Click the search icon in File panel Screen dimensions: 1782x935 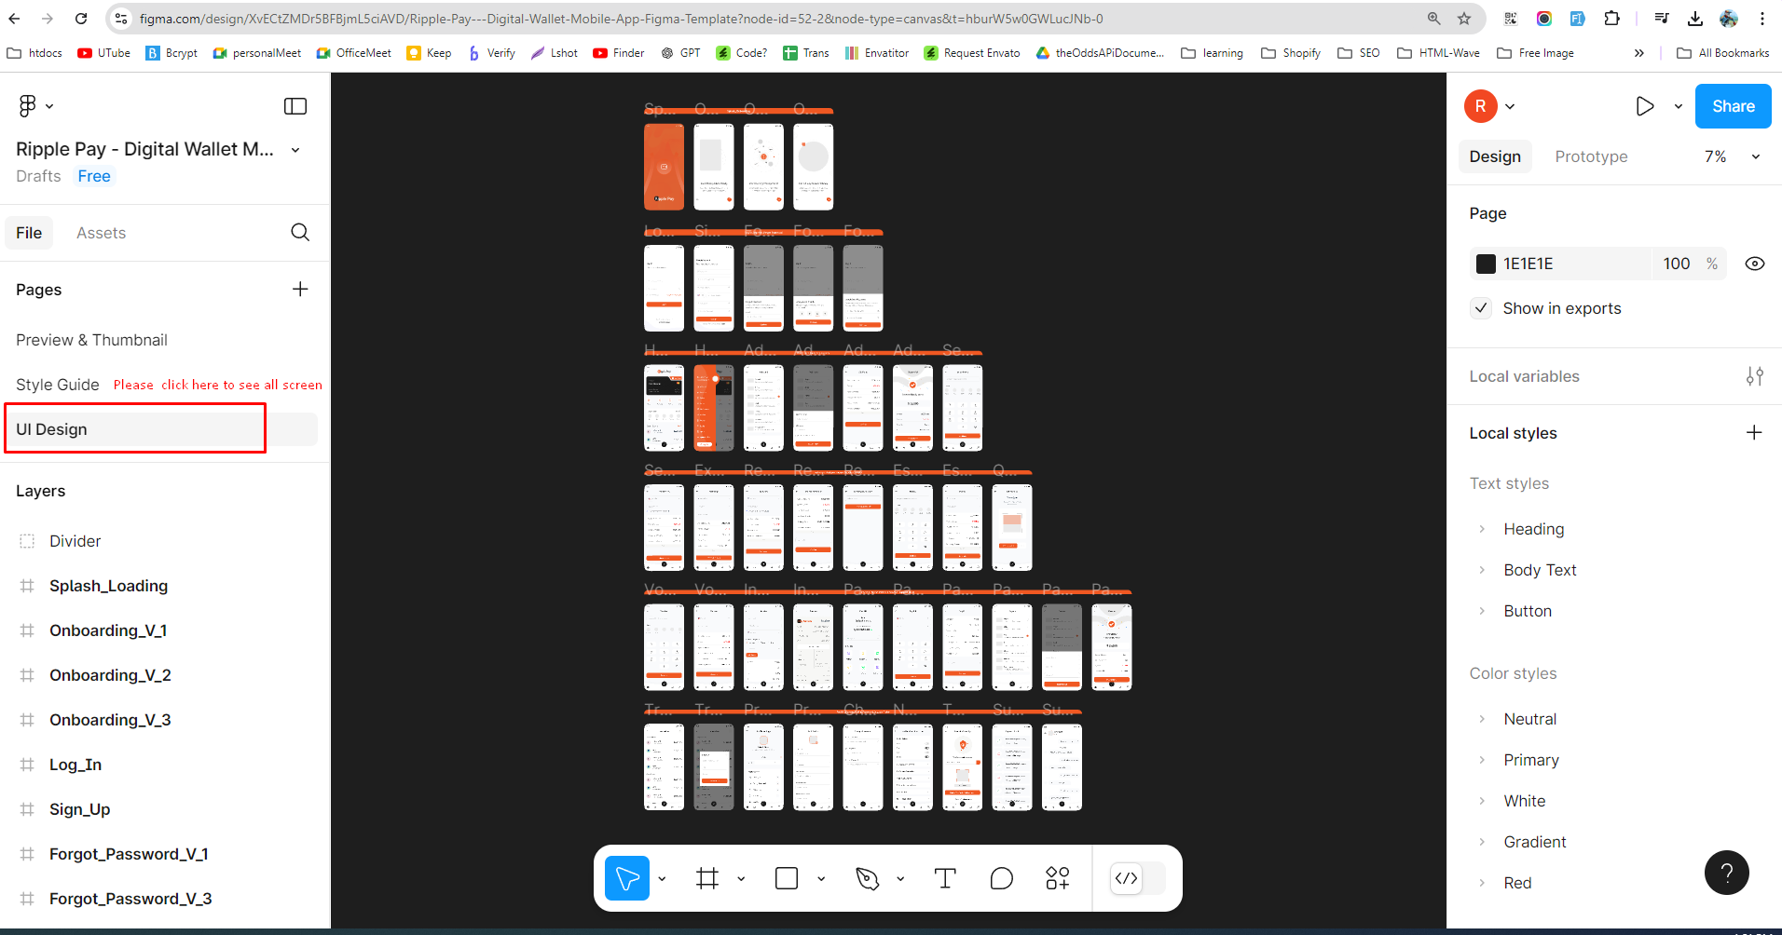300,232
